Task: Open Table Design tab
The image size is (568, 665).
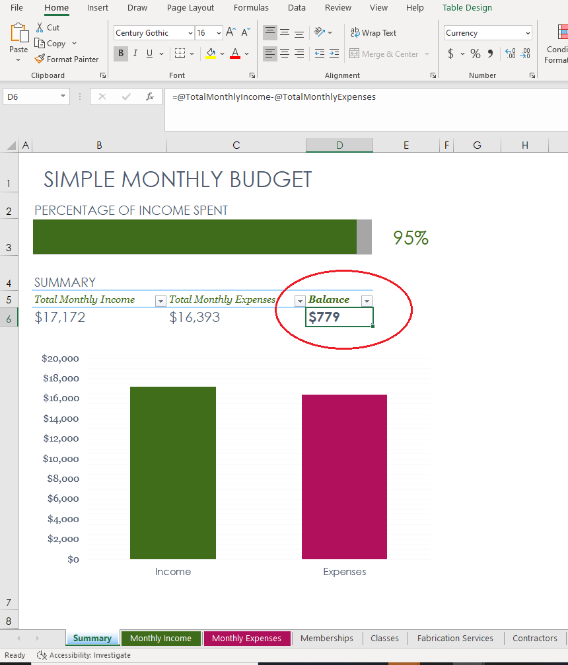Action: pos(467,8)
